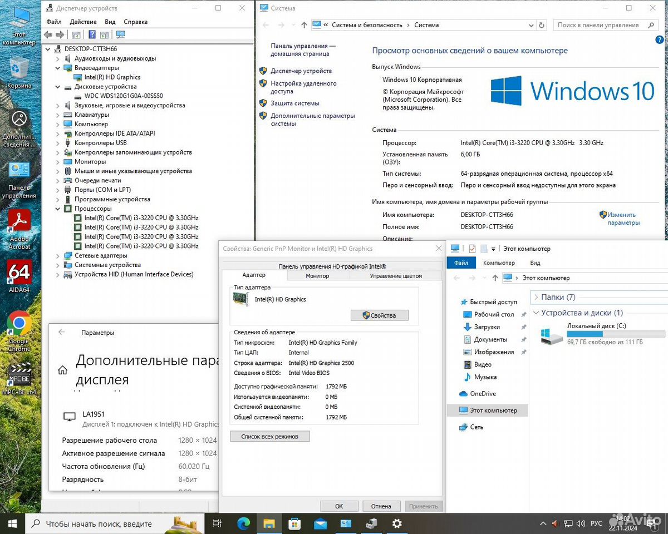The width and height of the screenshot is (668, 534).
Task: Collapse Устройства и диски (1) group
Action: (x=536, y=313)
